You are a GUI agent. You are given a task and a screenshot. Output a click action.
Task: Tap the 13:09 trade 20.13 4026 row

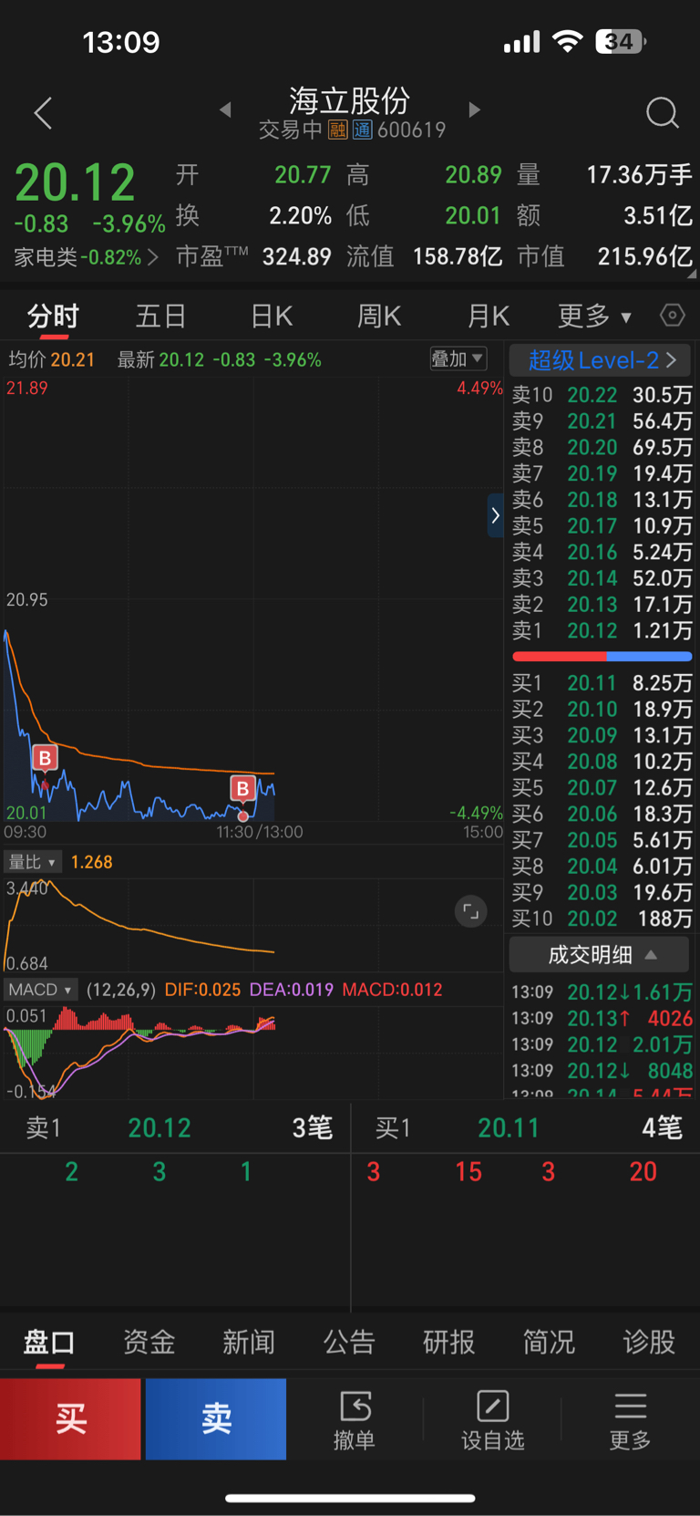click(602, 1018)
